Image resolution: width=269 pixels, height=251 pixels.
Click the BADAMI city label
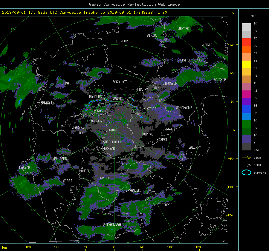[x=118, y=98]
